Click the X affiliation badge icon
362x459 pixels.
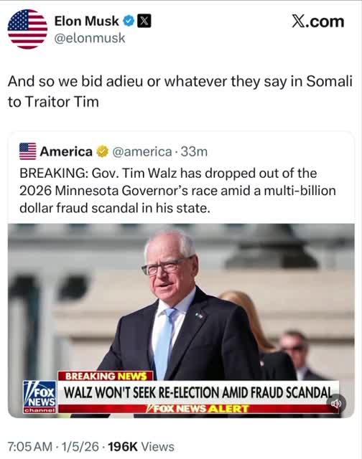click(144, 22)
